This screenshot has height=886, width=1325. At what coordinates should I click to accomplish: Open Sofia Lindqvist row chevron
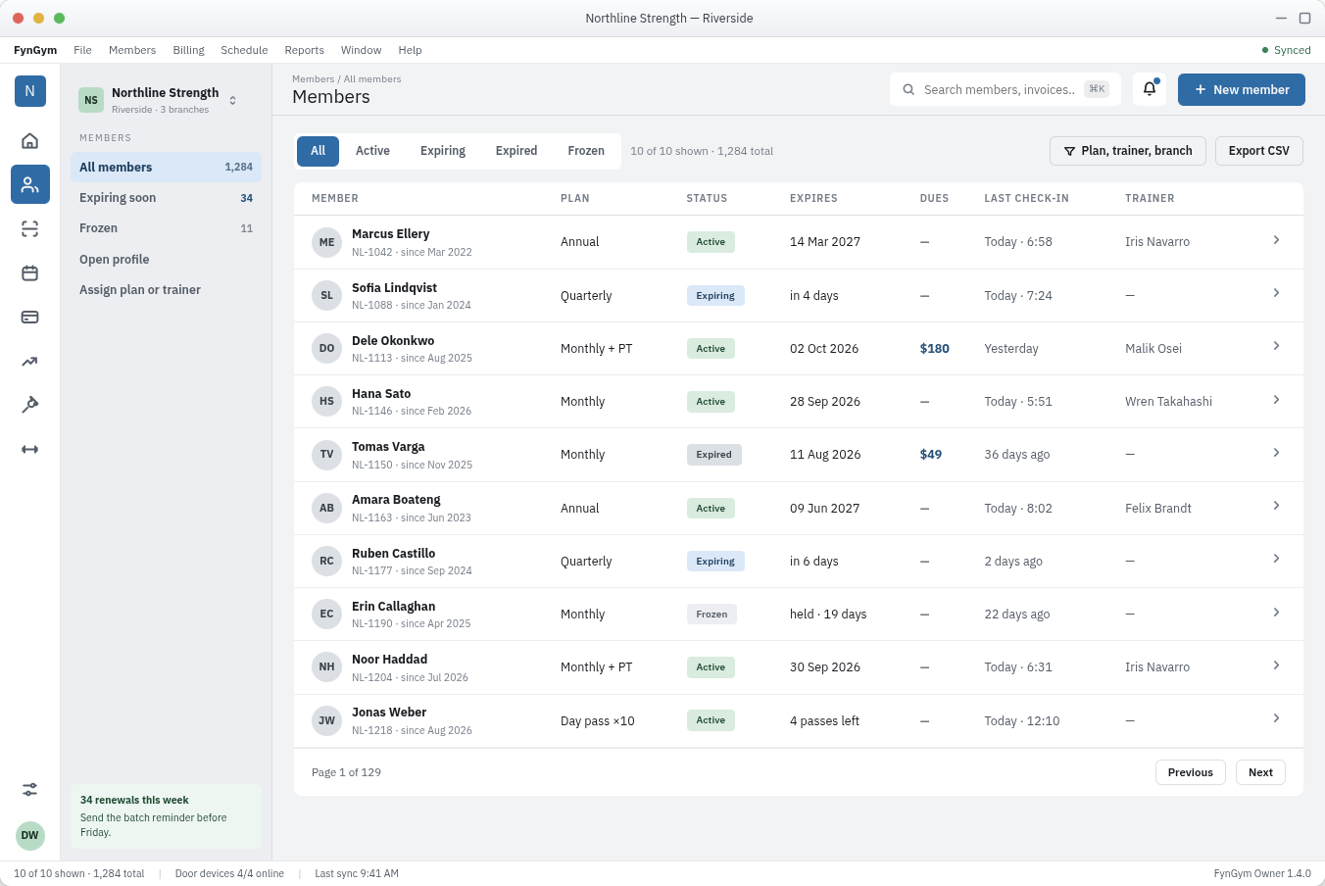pos(1276,293)
